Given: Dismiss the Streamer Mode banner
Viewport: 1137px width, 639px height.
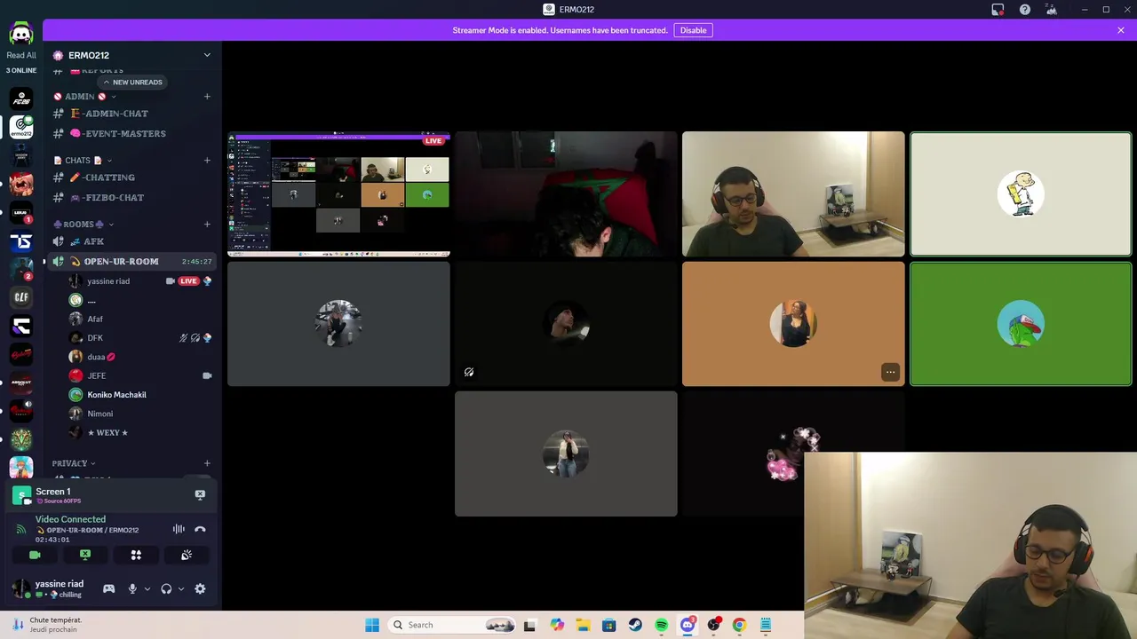Looking at the screenshot, I should coord(1121,30).
